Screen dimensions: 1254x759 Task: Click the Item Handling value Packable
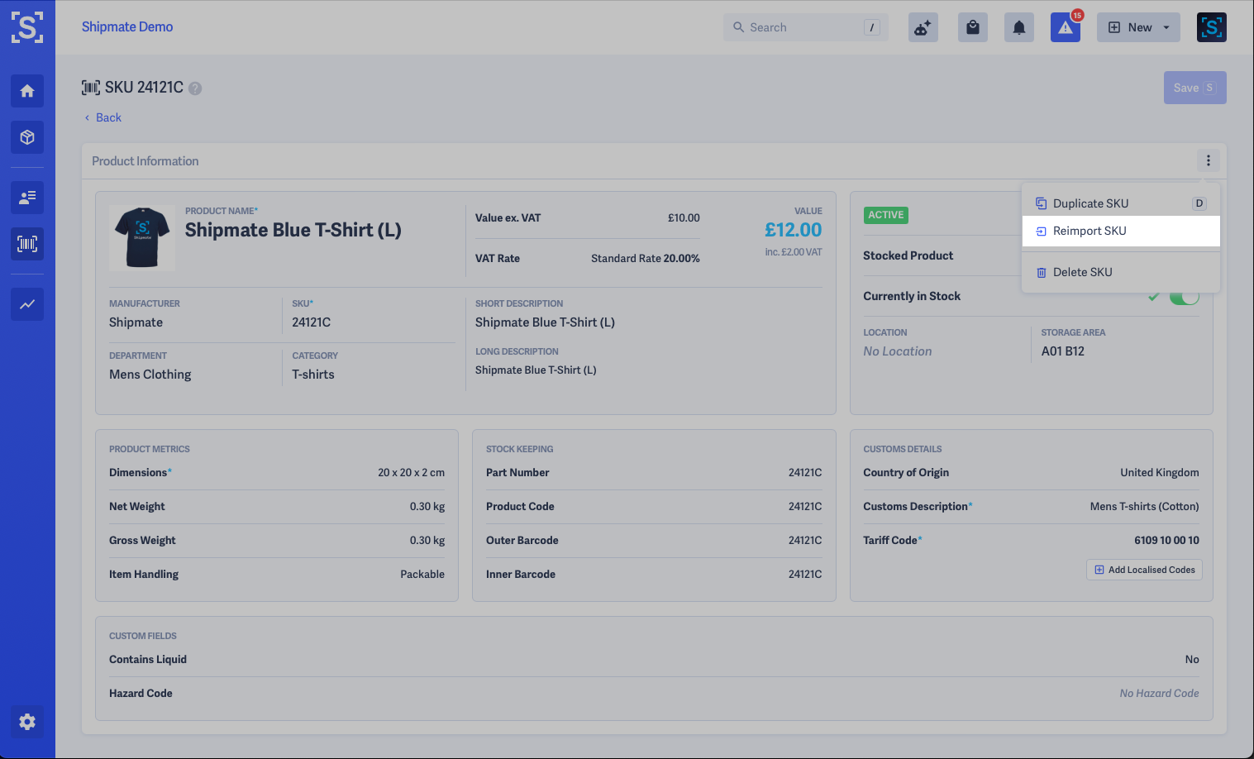pyautogui.click(x=422, y=575)
